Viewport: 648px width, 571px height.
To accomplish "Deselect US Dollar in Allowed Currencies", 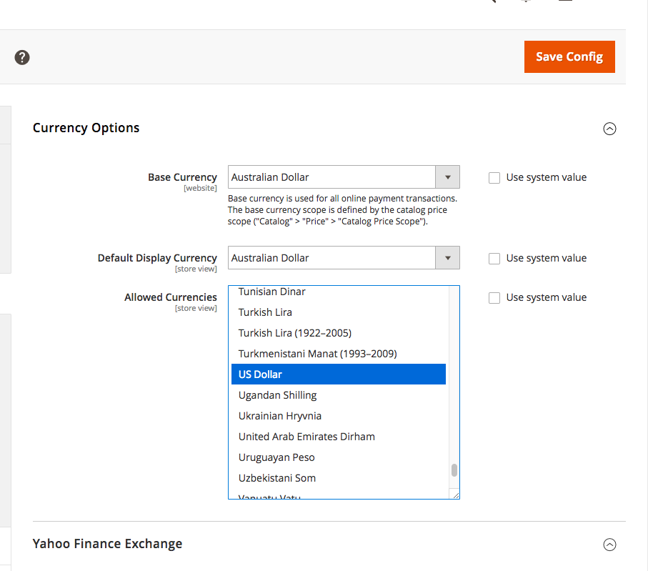I will coord(261,374).
